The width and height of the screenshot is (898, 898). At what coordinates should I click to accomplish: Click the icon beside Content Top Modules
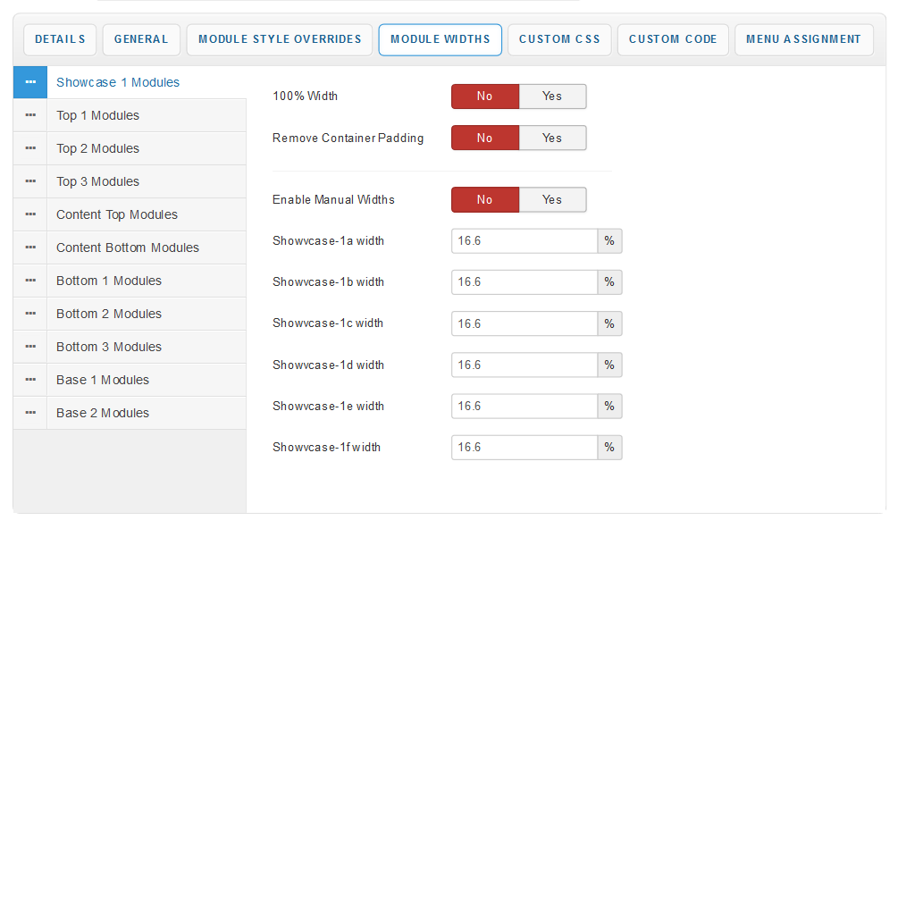point(30,214)
